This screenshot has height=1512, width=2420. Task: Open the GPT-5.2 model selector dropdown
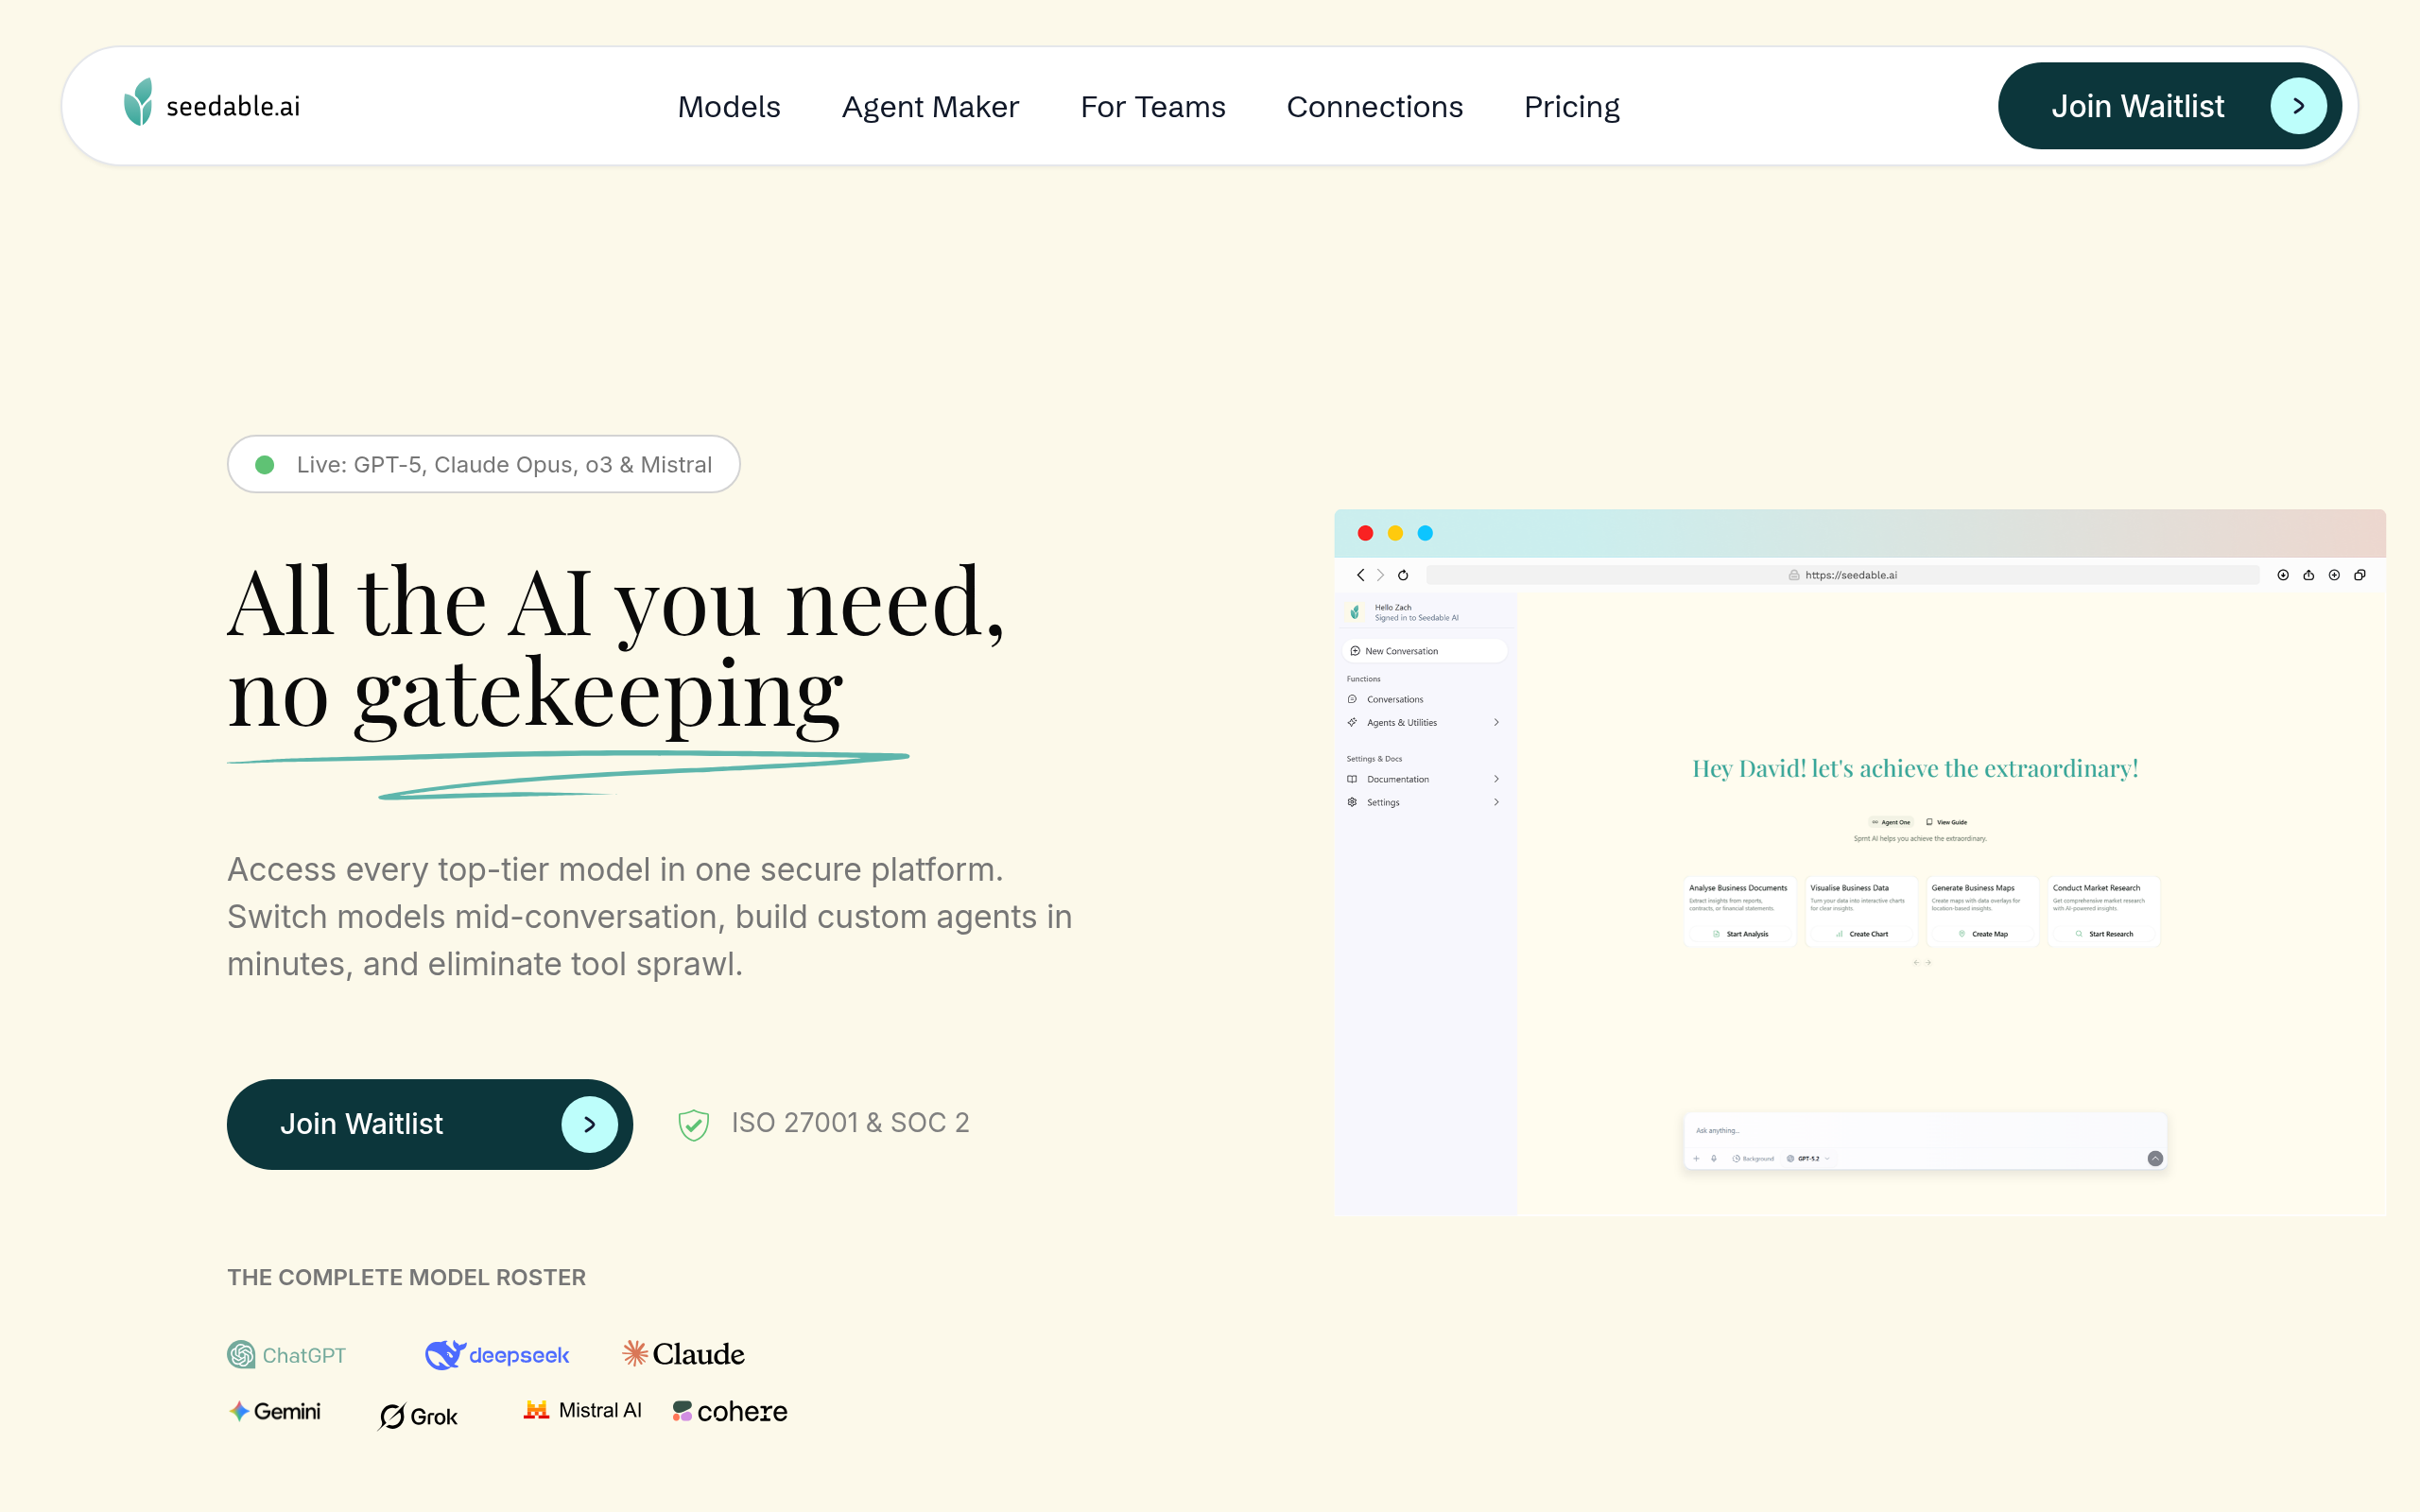(x=1809, y=1158)
